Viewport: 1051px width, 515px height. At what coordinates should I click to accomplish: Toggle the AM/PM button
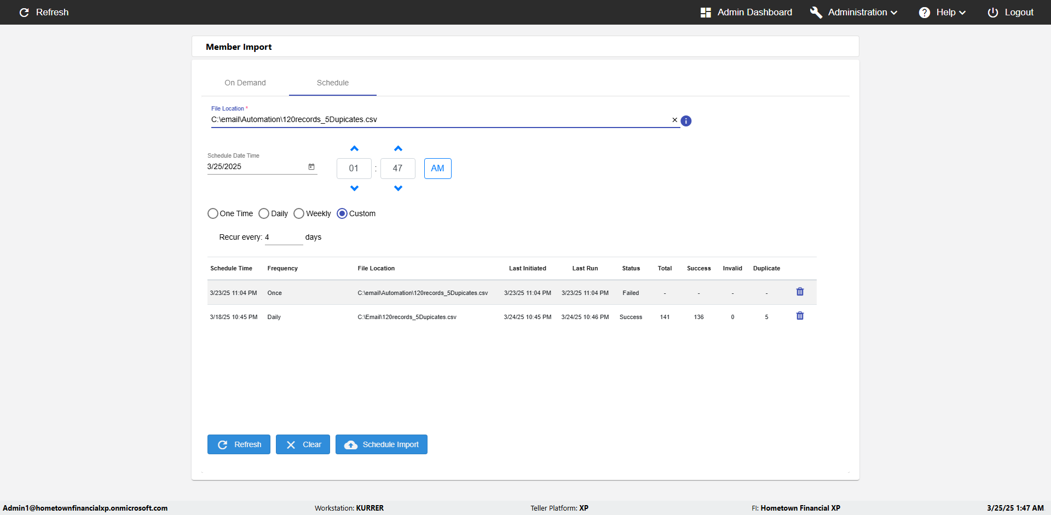click(437, 169)
